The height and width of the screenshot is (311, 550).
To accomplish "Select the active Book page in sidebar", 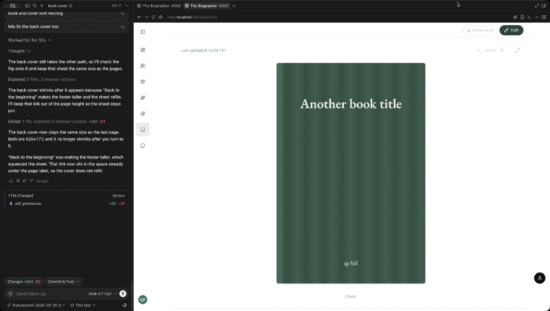I will click(x=143, y=129).
